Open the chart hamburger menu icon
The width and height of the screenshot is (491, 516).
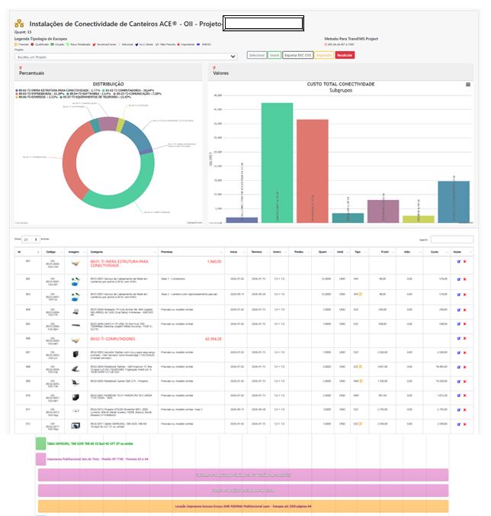click(x=468, y=85)
